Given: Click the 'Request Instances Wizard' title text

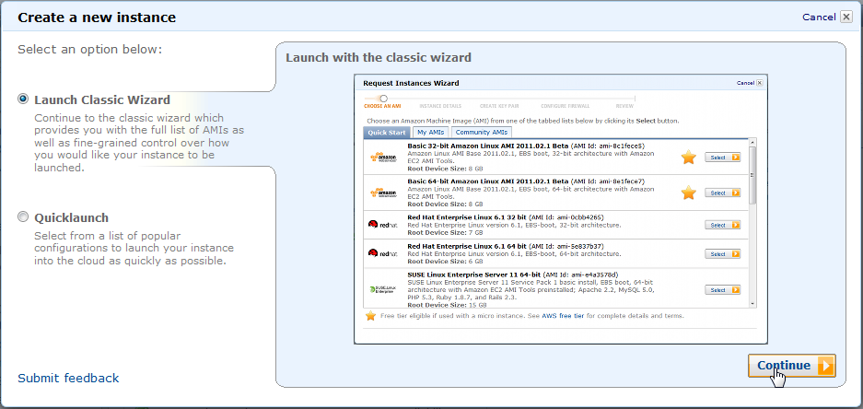Looking at the screenshot, I should pos(411,83).
